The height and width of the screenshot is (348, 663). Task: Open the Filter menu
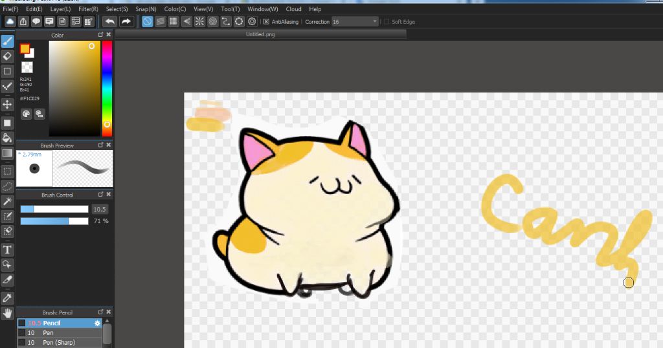[88, 9]
